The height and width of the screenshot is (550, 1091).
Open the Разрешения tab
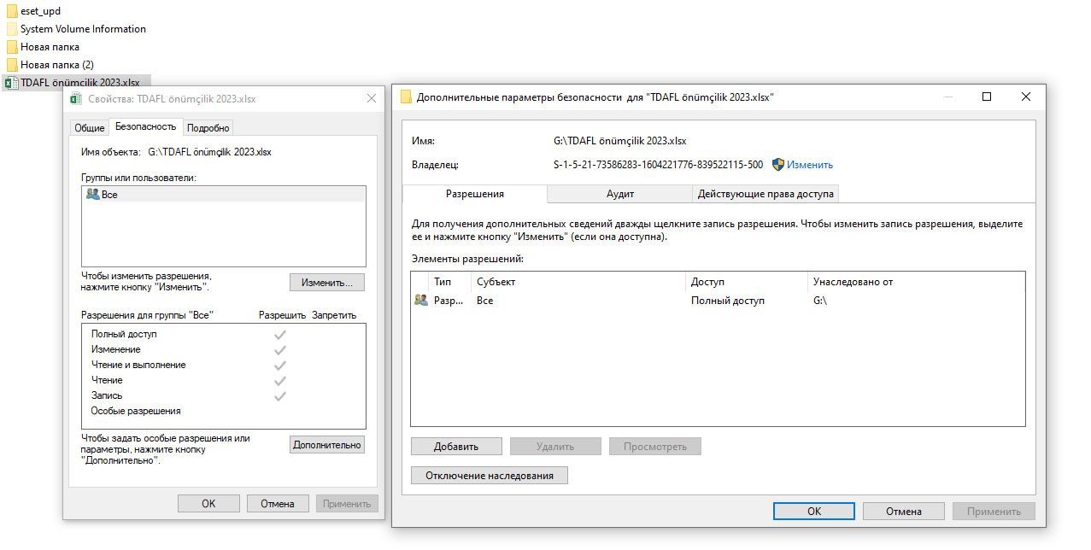(475, 194)
